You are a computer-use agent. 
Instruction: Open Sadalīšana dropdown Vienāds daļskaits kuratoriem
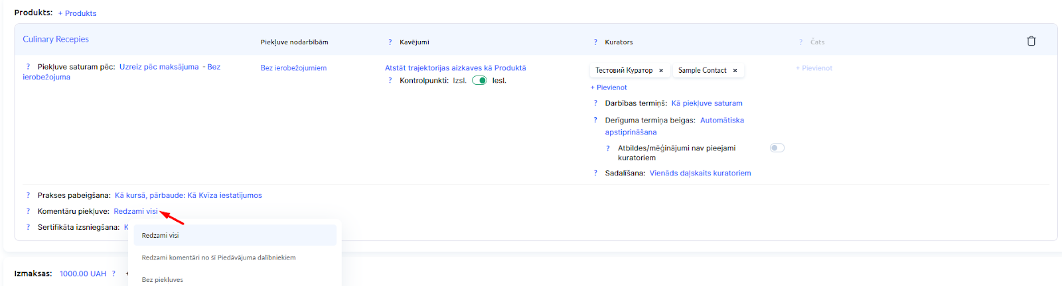point(700,173)
